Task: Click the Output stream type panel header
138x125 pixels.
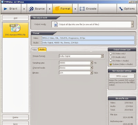Action: tap(122, 49)
